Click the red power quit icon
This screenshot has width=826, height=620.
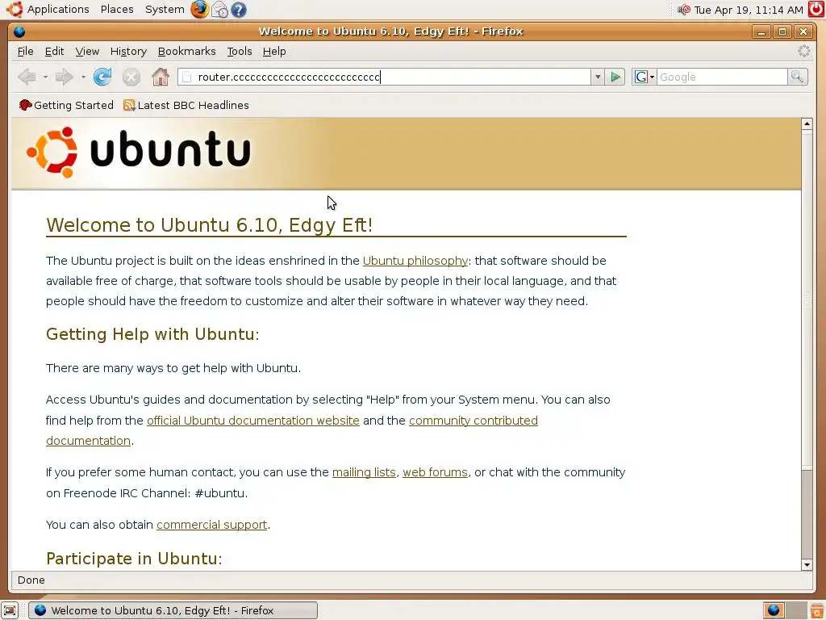tap(816, 10)
